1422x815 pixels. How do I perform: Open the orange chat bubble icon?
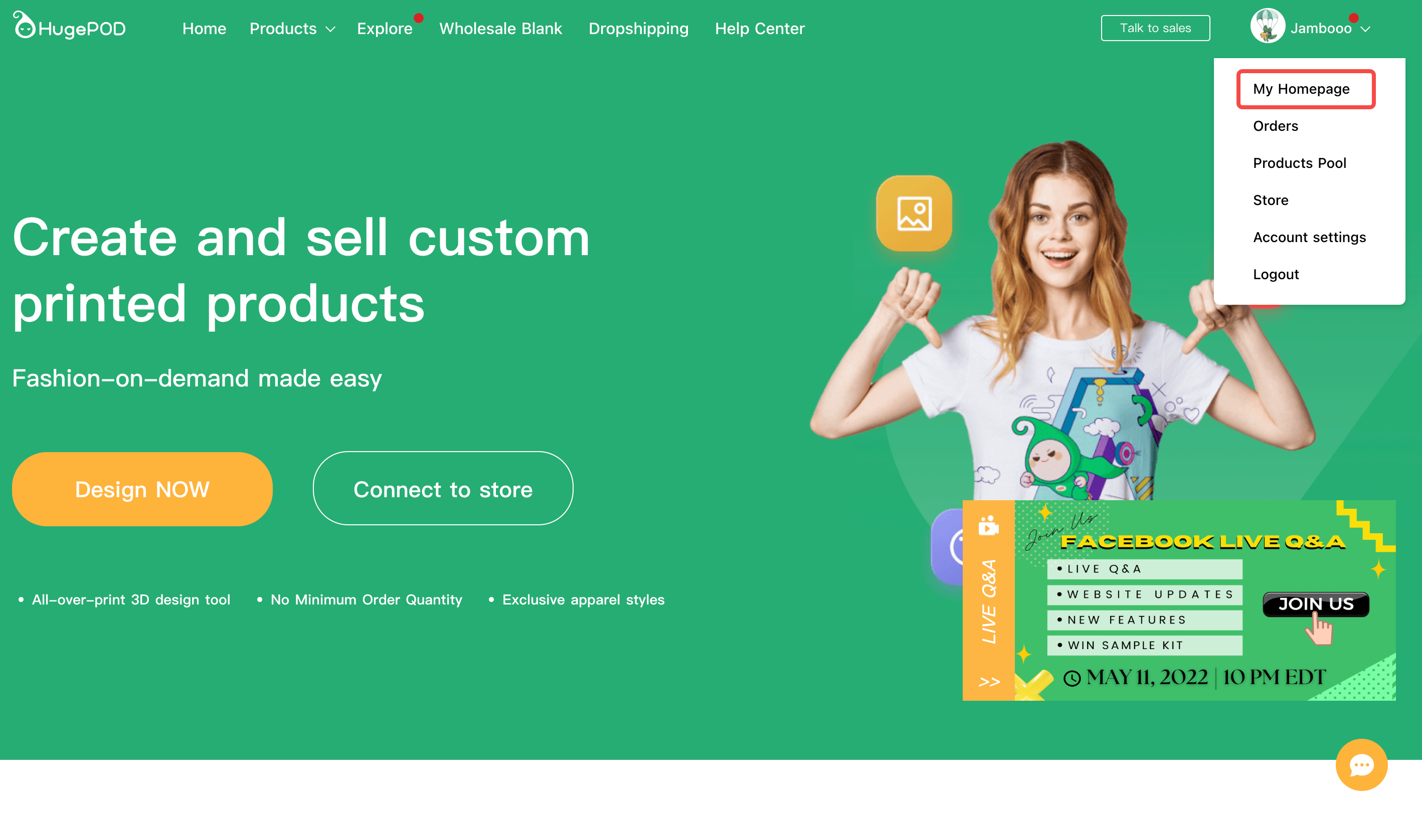click(1361, 764)
